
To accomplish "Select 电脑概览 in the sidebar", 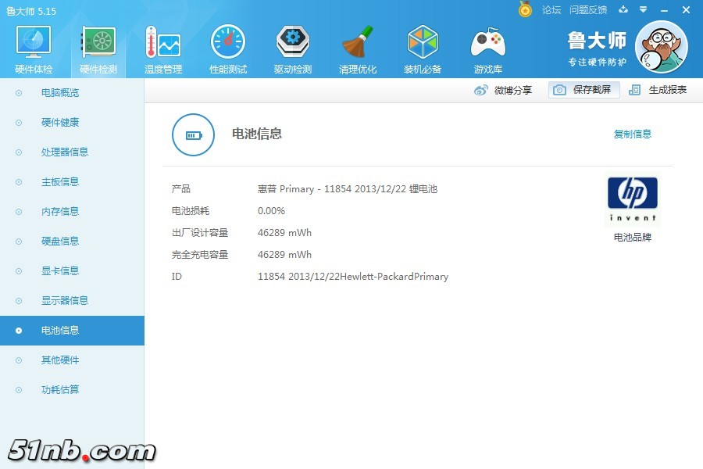I will tap(60, 93).
